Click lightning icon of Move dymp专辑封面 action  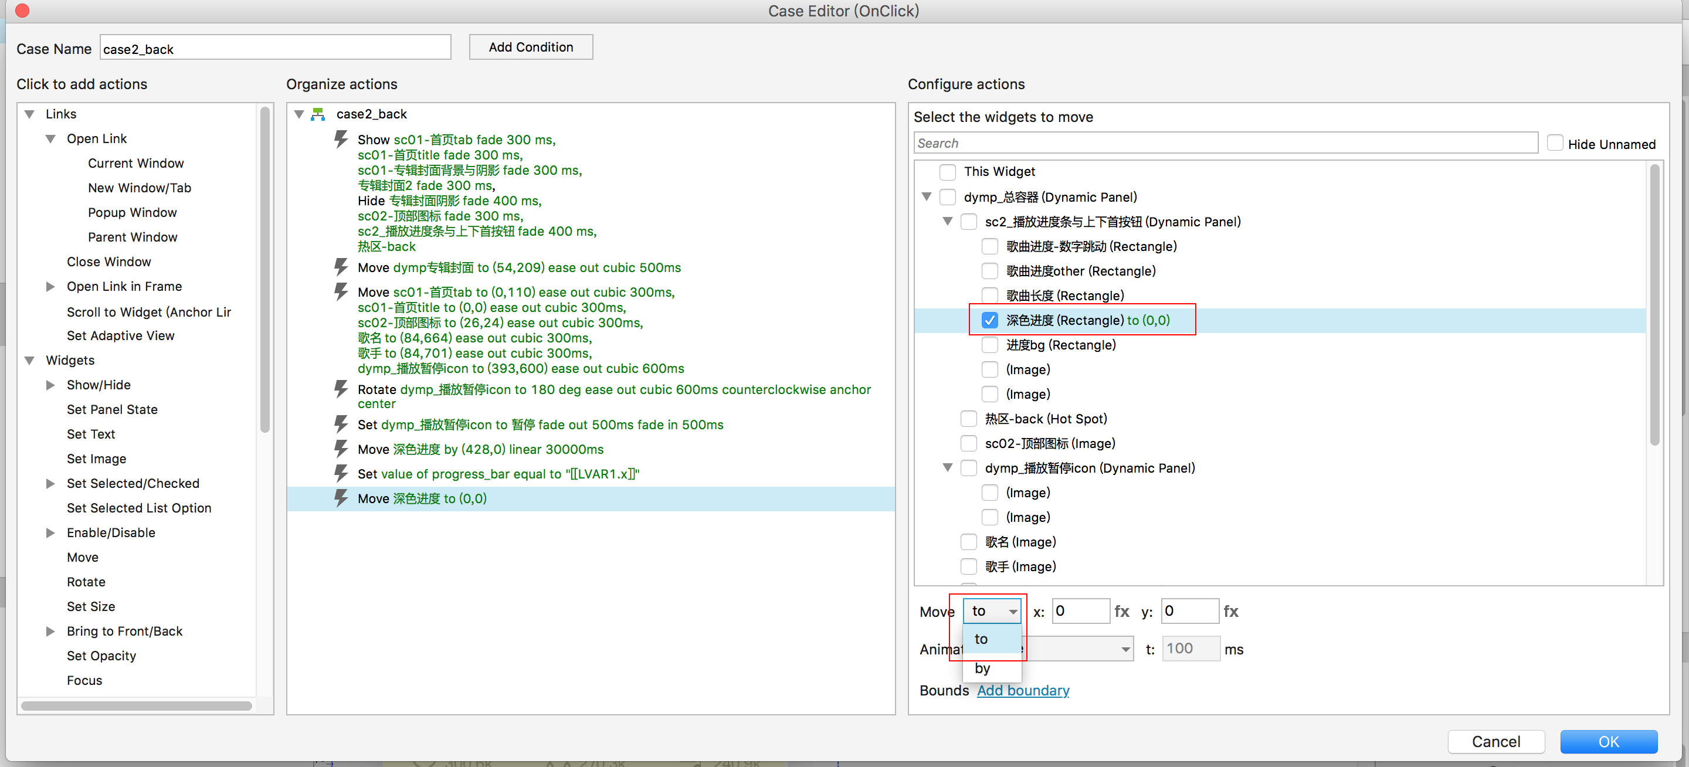pos(340,267)
